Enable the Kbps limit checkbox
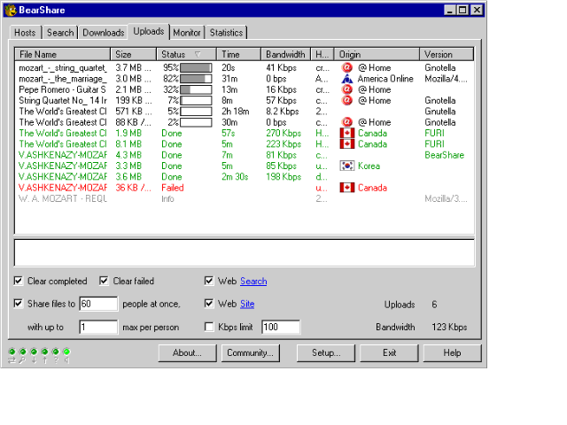Viewport: 567px width, 425px height. pos(209,327)
